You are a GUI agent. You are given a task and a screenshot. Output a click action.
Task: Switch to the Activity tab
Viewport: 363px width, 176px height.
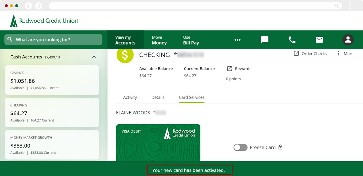(x=130, y=97)
